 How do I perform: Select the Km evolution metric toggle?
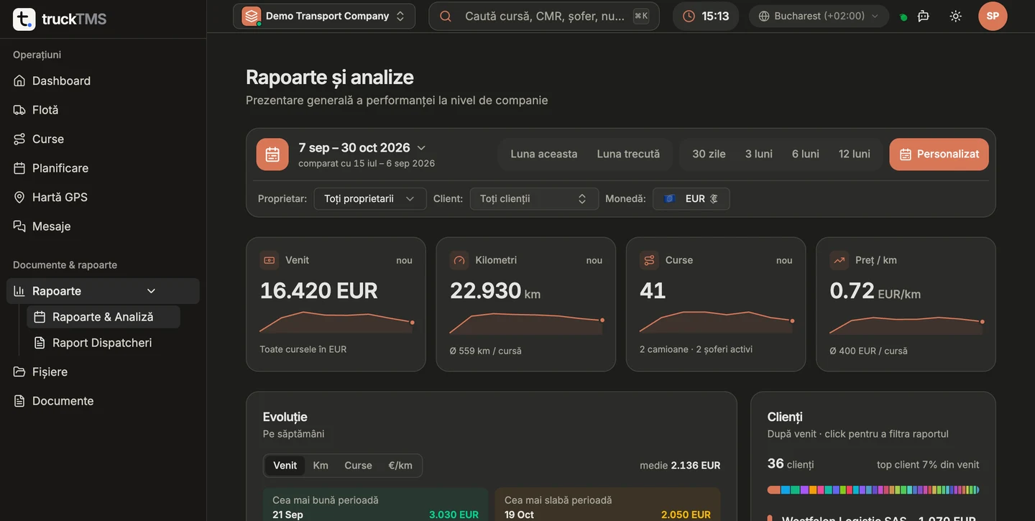pos(321,466)
